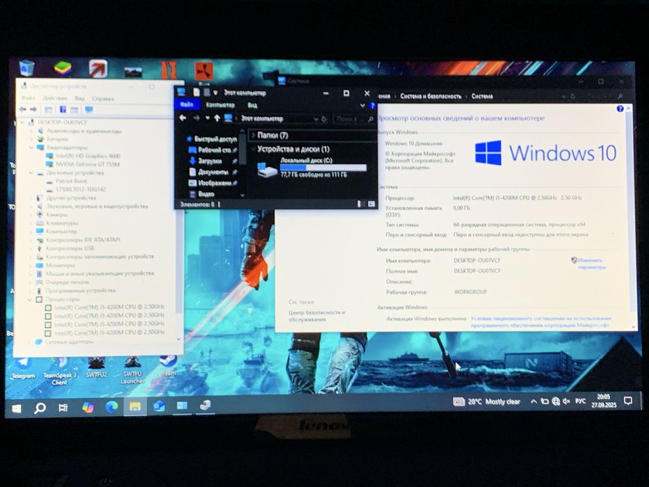Click Explorer up-one-level arrow
The height and width of the screenshot is (487, 649).
pyautogui.click(x=217, y=118)
